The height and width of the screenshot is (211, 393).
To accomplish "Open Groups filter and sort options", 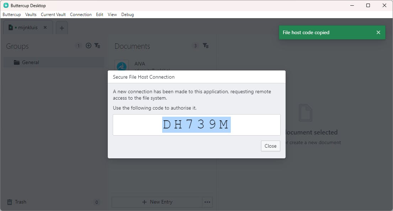I will tap(97, 46).
